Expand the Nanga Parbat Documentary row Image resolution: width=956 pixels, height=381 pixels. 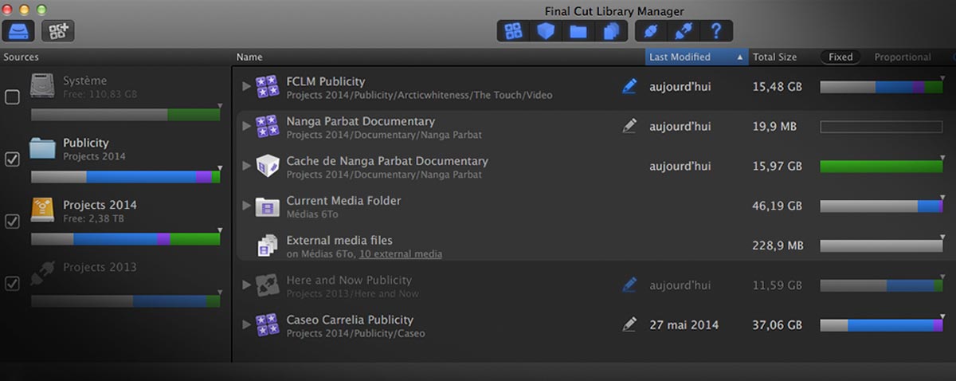pyautogui.click(x=246, y=126)
